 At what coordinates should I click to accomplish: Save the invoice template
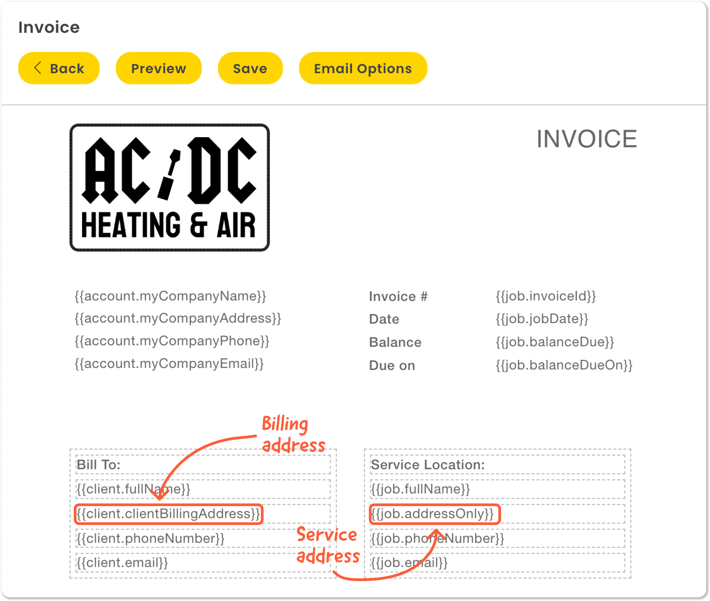click(250, 68)
